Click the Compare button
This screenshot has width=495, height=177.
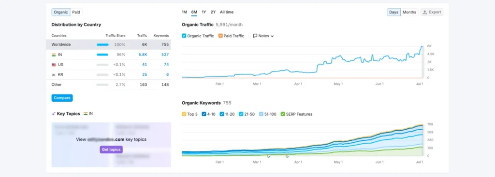(62, 98)
